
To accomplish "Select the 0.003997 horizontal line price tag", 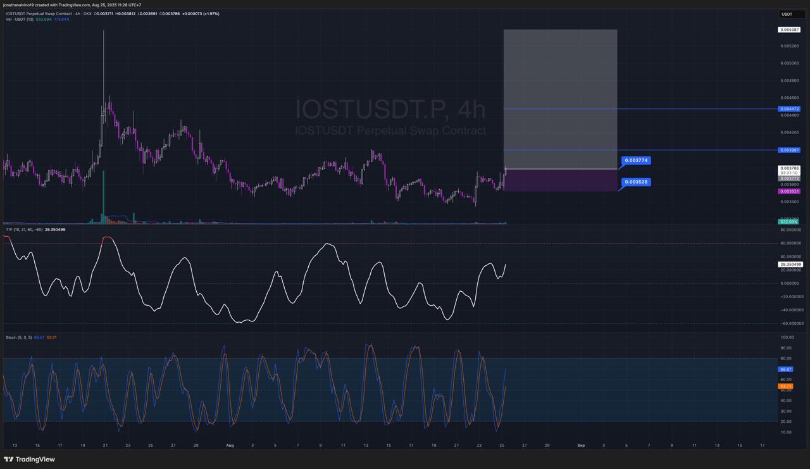I will point(790,150).
